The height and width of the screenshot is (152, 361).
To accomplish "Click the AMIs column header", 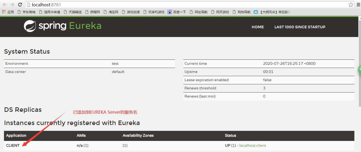I will (x=81, y=135).
